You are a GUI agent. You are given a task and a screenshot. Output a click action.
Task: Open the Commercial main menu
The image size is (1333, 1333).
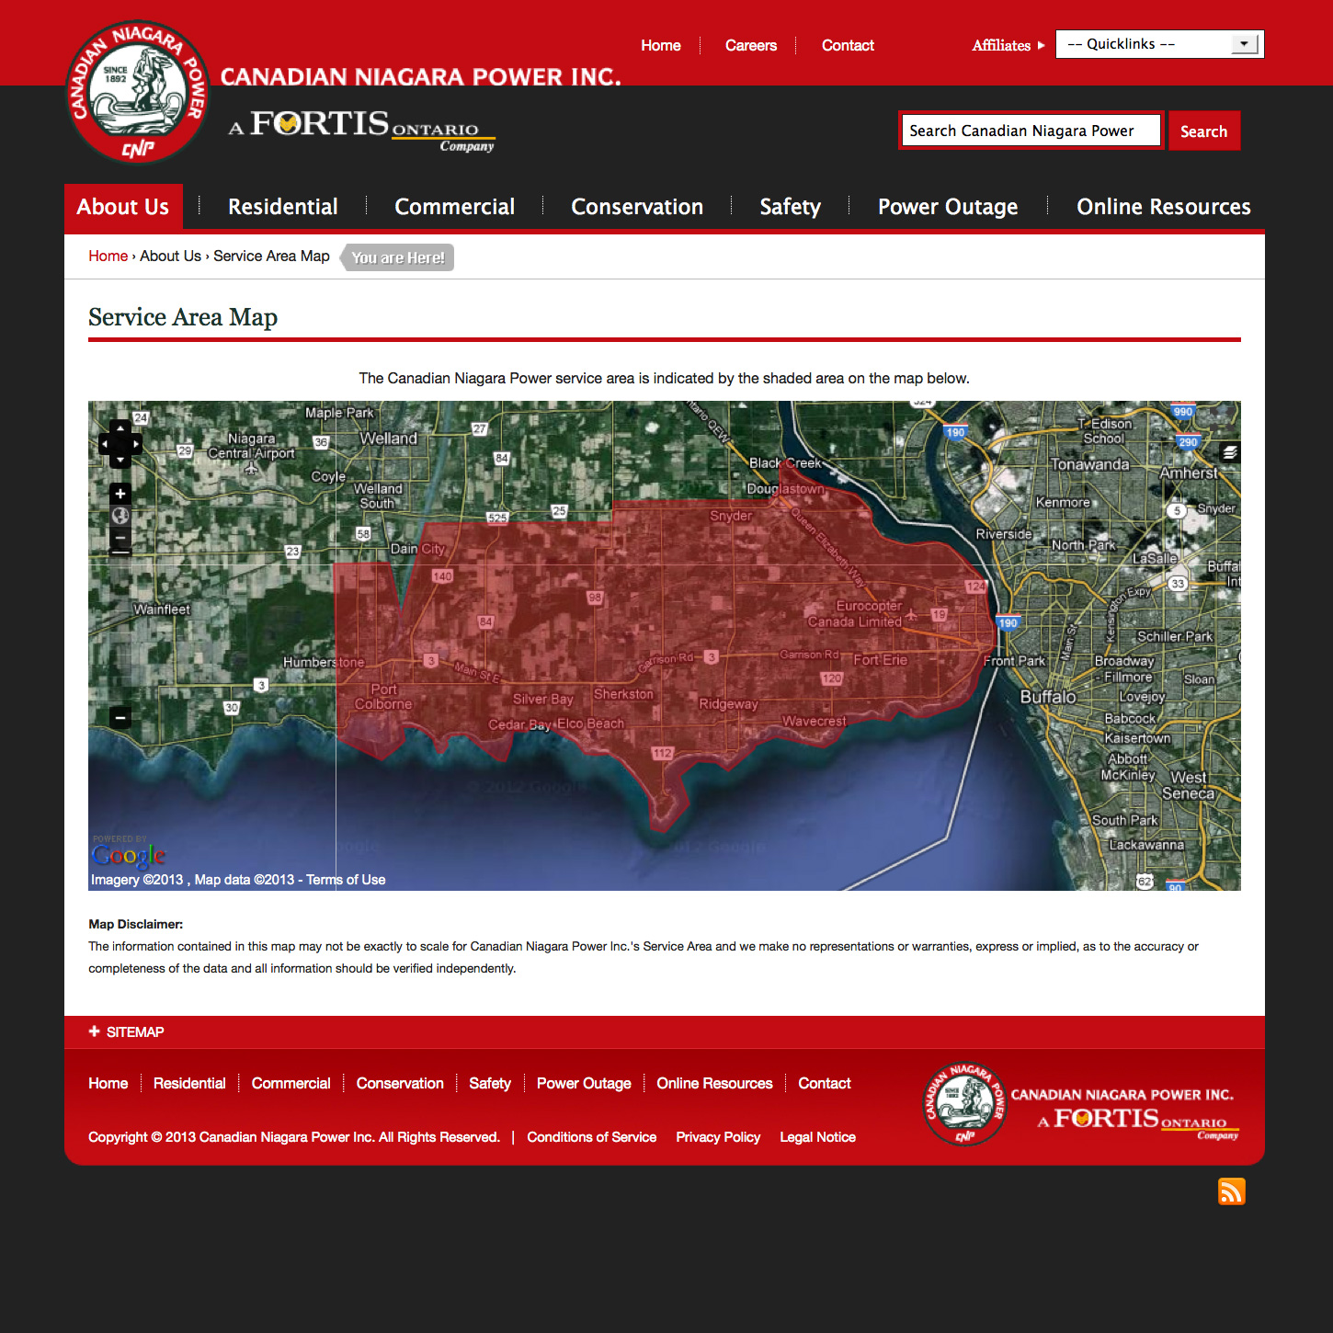pos(454,207)
